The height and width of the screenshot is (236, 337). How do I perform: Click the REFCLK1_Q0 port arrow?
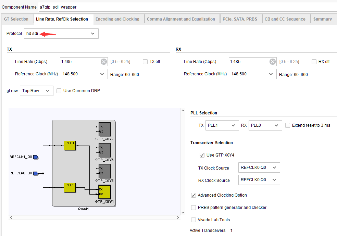pyautogui.click(x=36, y=157)
